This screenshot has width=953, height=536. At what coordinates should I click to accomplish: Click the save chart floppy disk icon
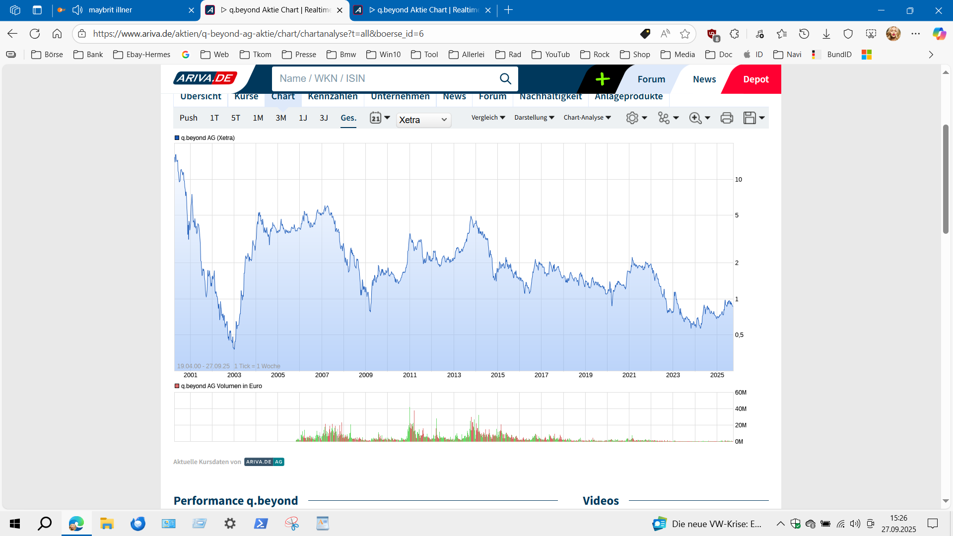coord(749,118)
